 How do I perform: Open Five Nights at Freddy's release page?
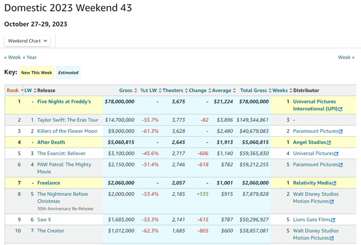[x=64, y=101]
